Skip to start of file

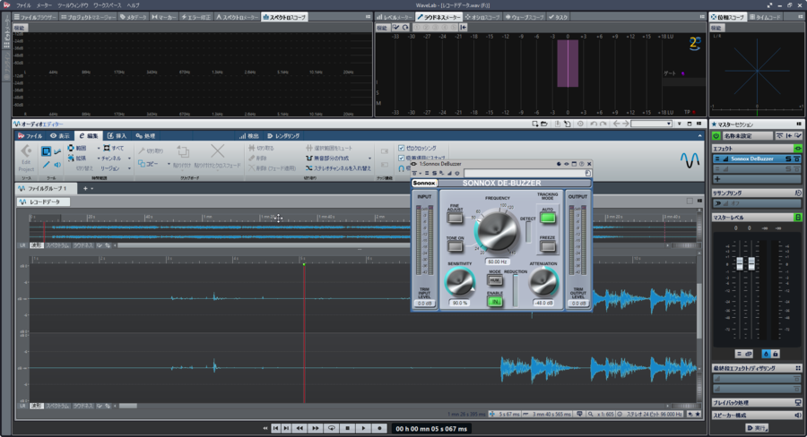pyautogui.click(x=276, y=428)
